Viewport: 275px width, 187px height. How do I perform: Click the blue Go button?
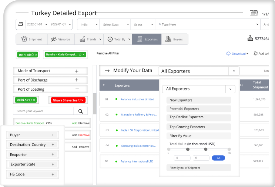pos(218,158)
